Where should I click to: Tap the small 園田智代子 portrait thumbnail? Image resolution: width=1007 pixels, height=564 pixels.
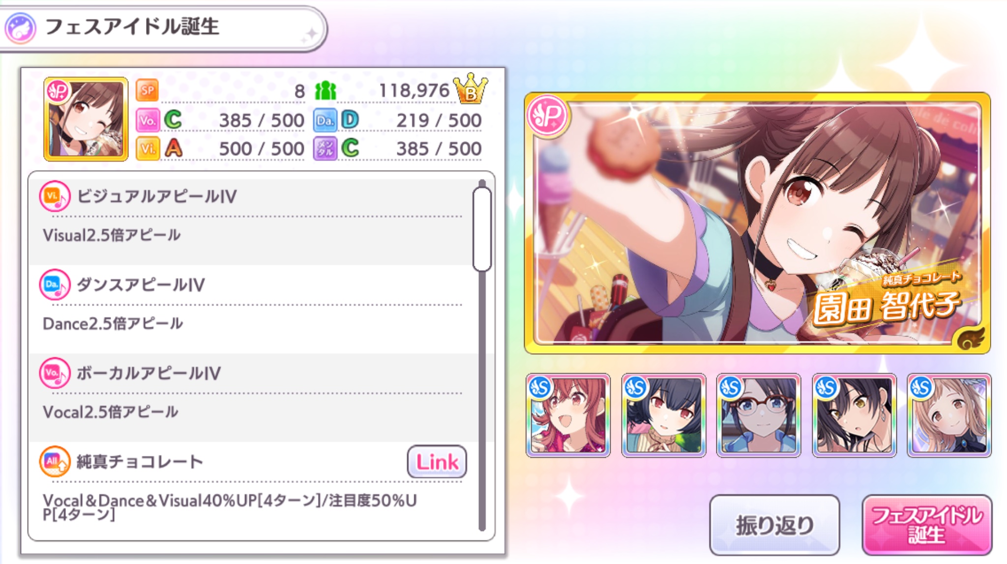[86, 119]
